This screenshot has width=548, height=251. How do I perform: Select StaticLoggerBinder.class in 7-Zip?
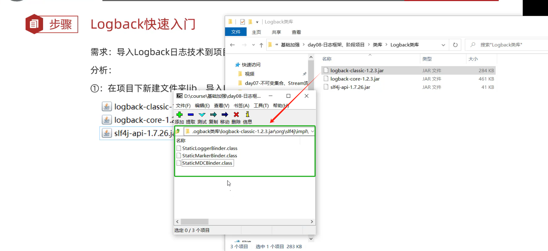click(x=209, y=148)
